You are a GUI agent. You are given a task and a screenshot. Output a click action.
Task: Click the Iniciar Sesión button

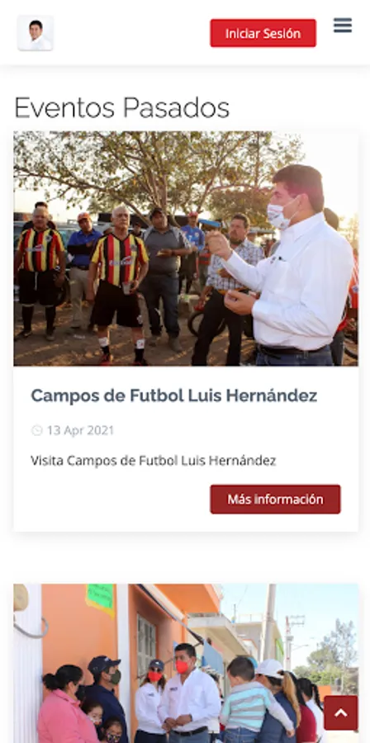[x=263, y=33]
